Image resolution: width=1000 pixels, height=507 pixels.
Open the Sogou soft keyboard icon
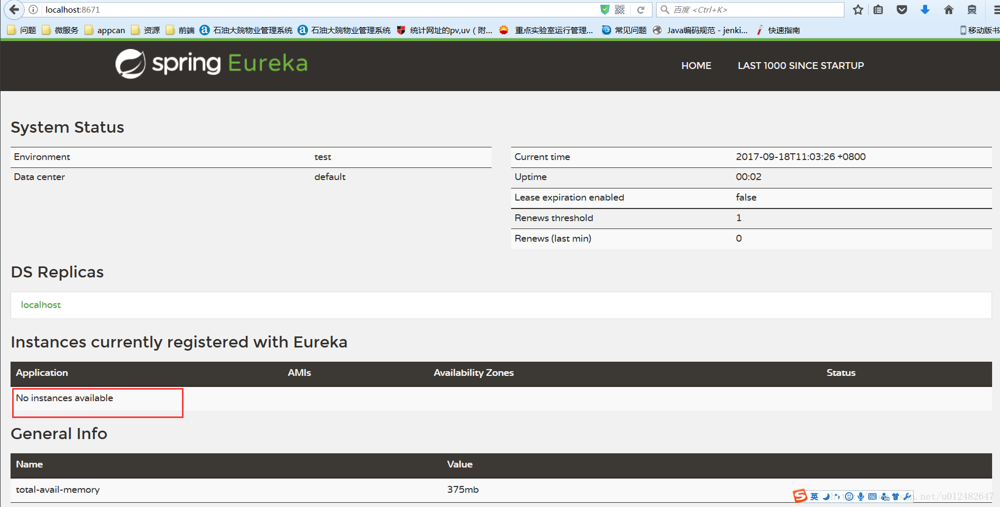[872, 496]
